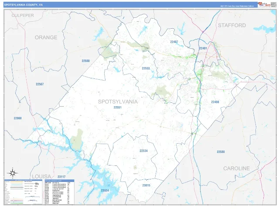Click ZIP code 23024 label
279x209 pixels.
coord(105,191)
